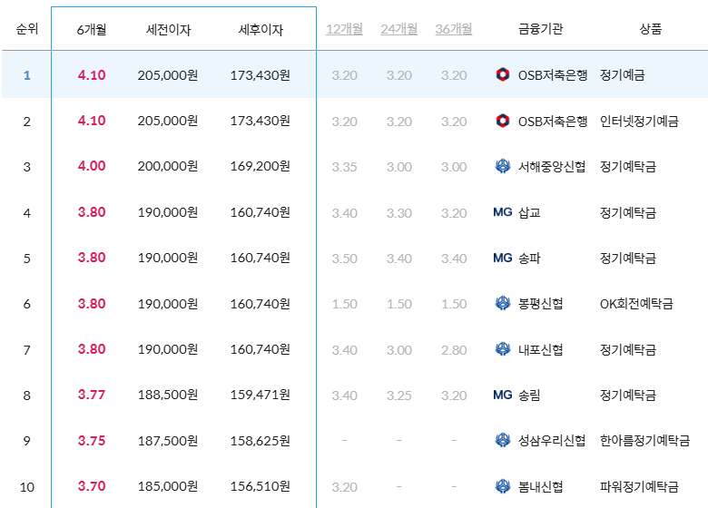
Task: Click the 169,200원 after-tax interest
Action: [261, 167]
